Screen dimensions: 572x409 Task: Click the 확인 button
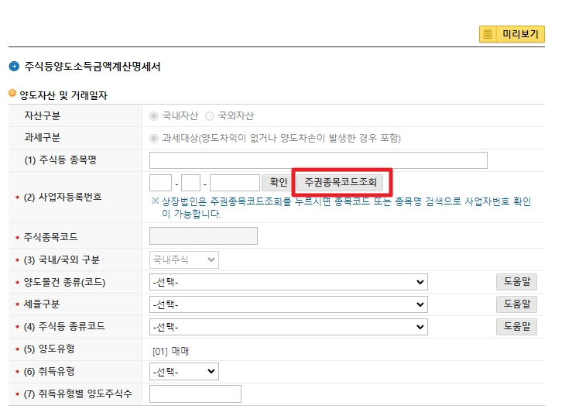click(279, 182)
